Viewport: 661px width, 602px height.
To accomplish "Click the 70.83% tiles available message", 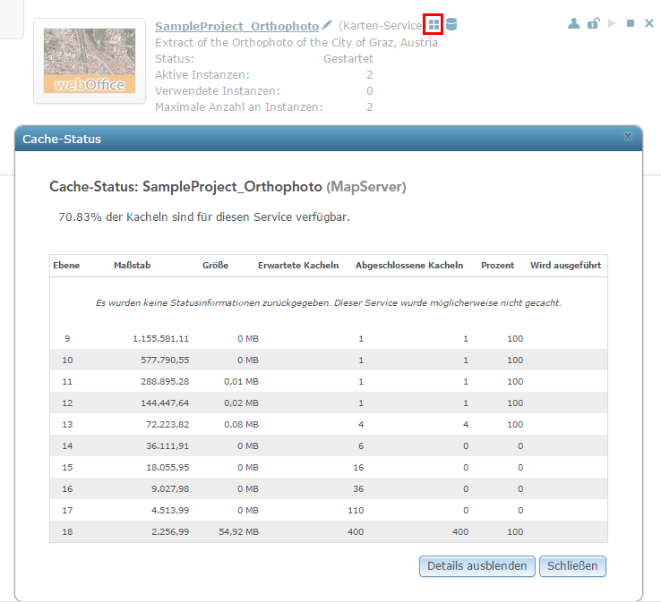I will [x=204, y=216].
